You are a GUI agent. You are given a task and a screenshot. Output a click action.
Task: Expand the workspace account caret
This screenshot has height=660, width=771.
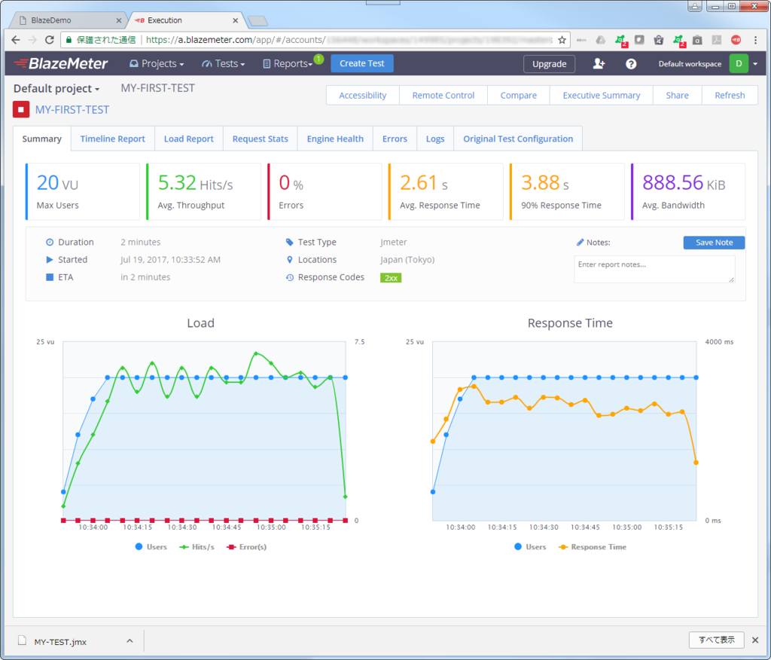[755, 64]
